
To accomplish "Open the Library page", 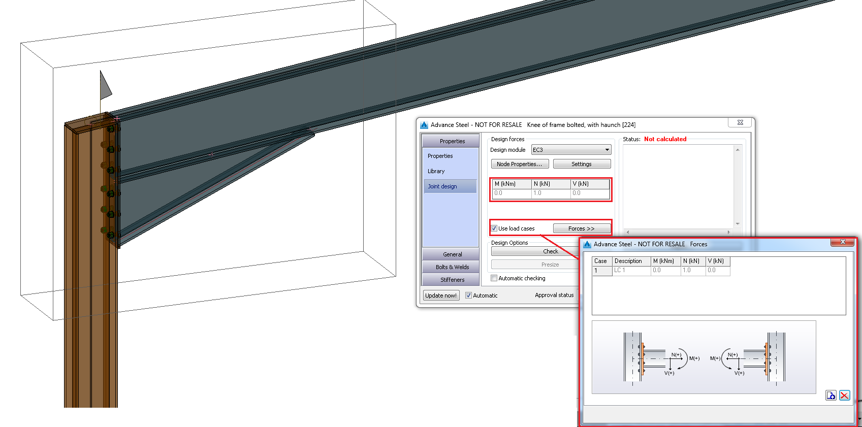I will click(x=436, y=171).
